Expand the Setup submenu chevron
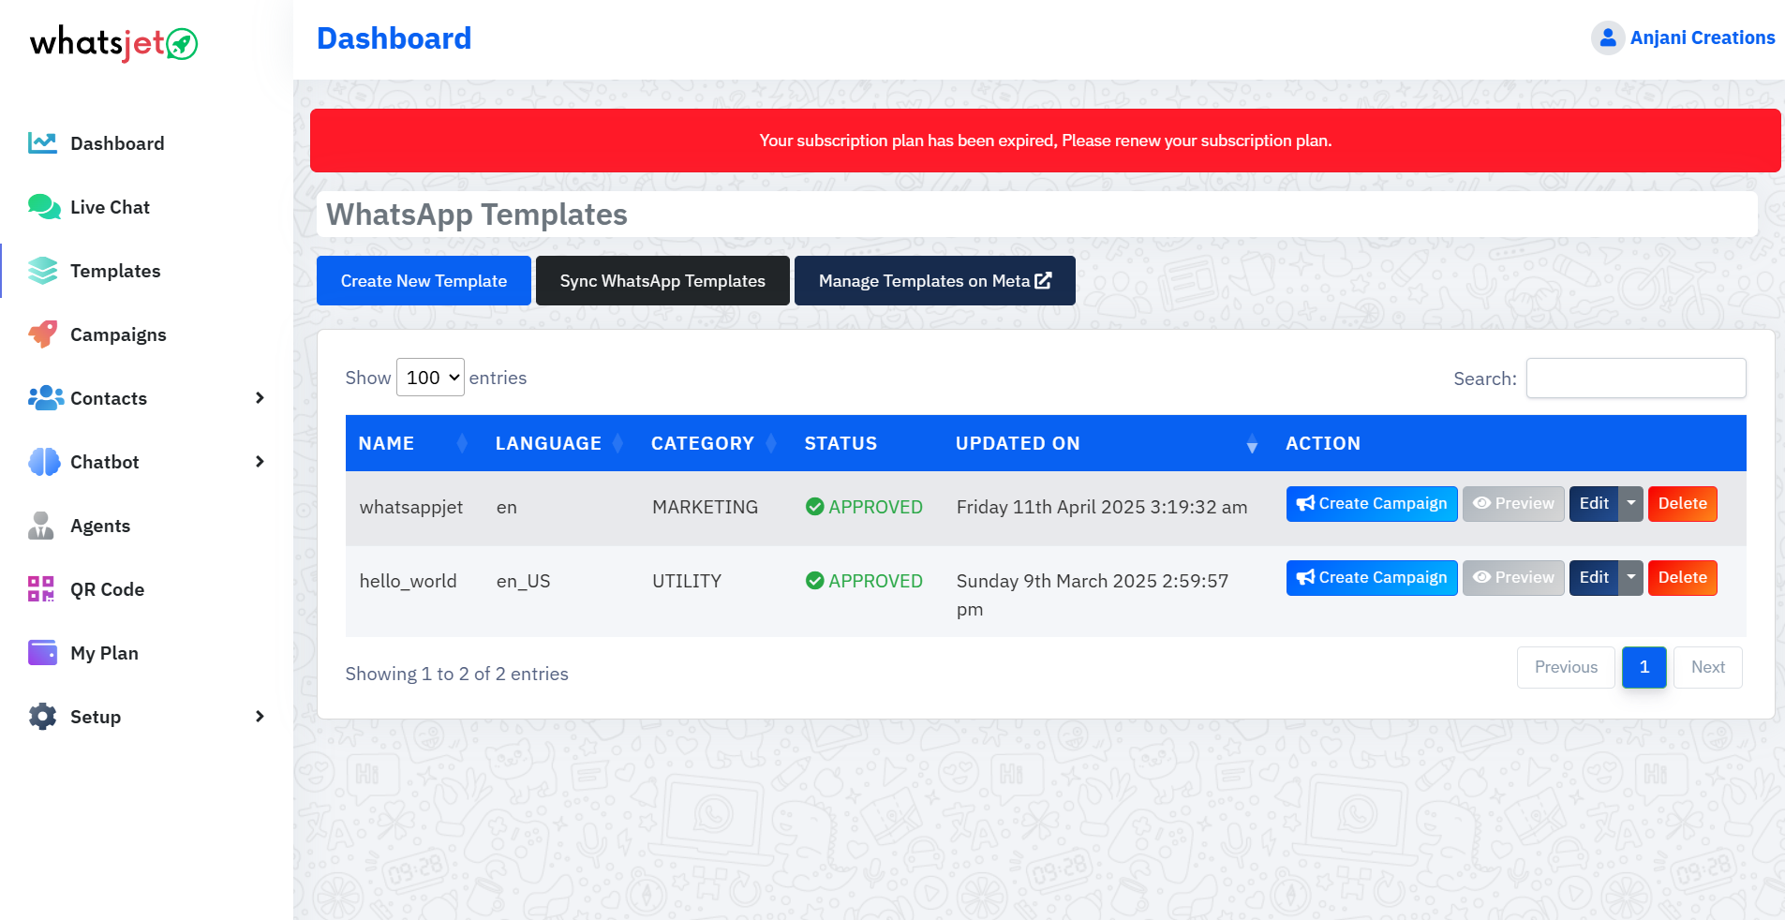This screenshot has height=920, width=1785. pyautogui.click(x=260, y=717)
